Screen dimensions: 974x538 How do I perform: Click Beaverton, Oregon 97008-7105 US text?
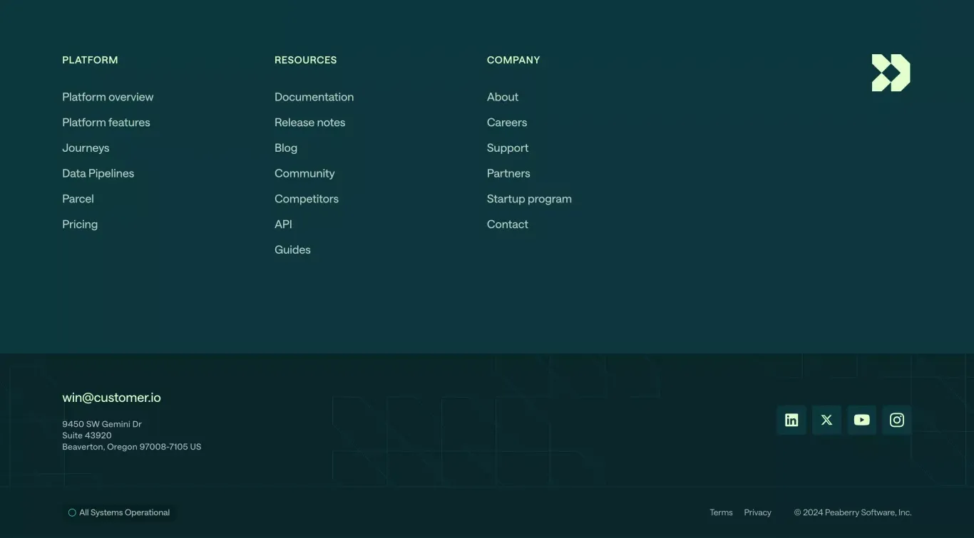132,447
